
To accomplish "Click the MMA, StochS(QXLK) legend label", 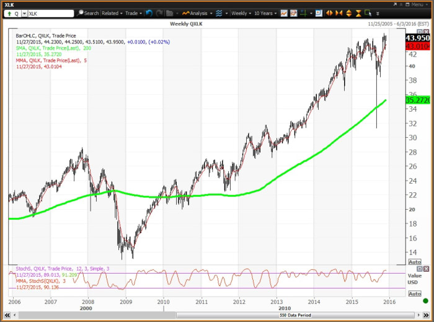I will click(41, 281).
